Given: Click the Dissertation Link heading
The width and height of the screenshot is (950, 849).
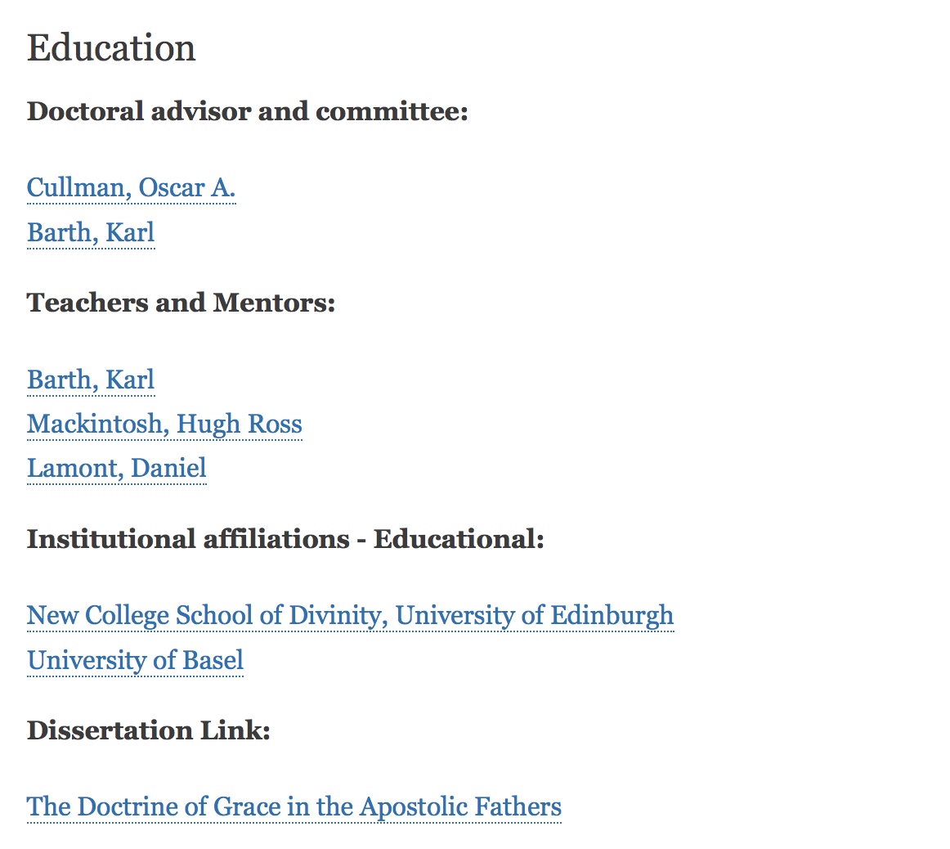Looking at the screenshot, I should click(x=149, y=730).
